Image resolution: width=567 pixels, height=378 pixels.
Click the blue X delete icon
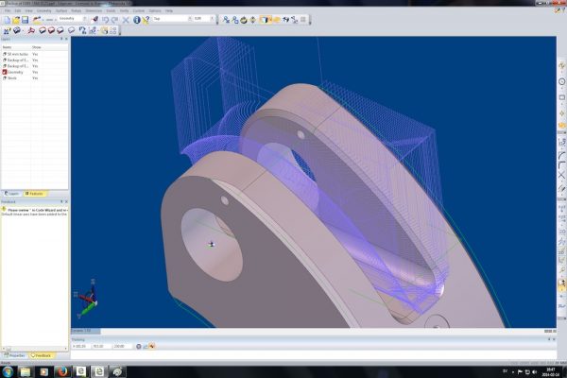click(126, 20)
